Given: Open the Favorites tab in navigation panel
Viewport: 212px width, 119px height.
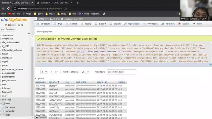Looking at the screenshot, I should [x=10, y=29].
